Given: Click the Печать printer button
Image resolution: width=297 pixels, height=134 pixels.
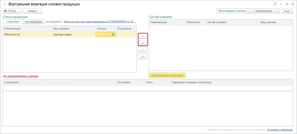Looking at the screenshot, I should click(12, 11).
